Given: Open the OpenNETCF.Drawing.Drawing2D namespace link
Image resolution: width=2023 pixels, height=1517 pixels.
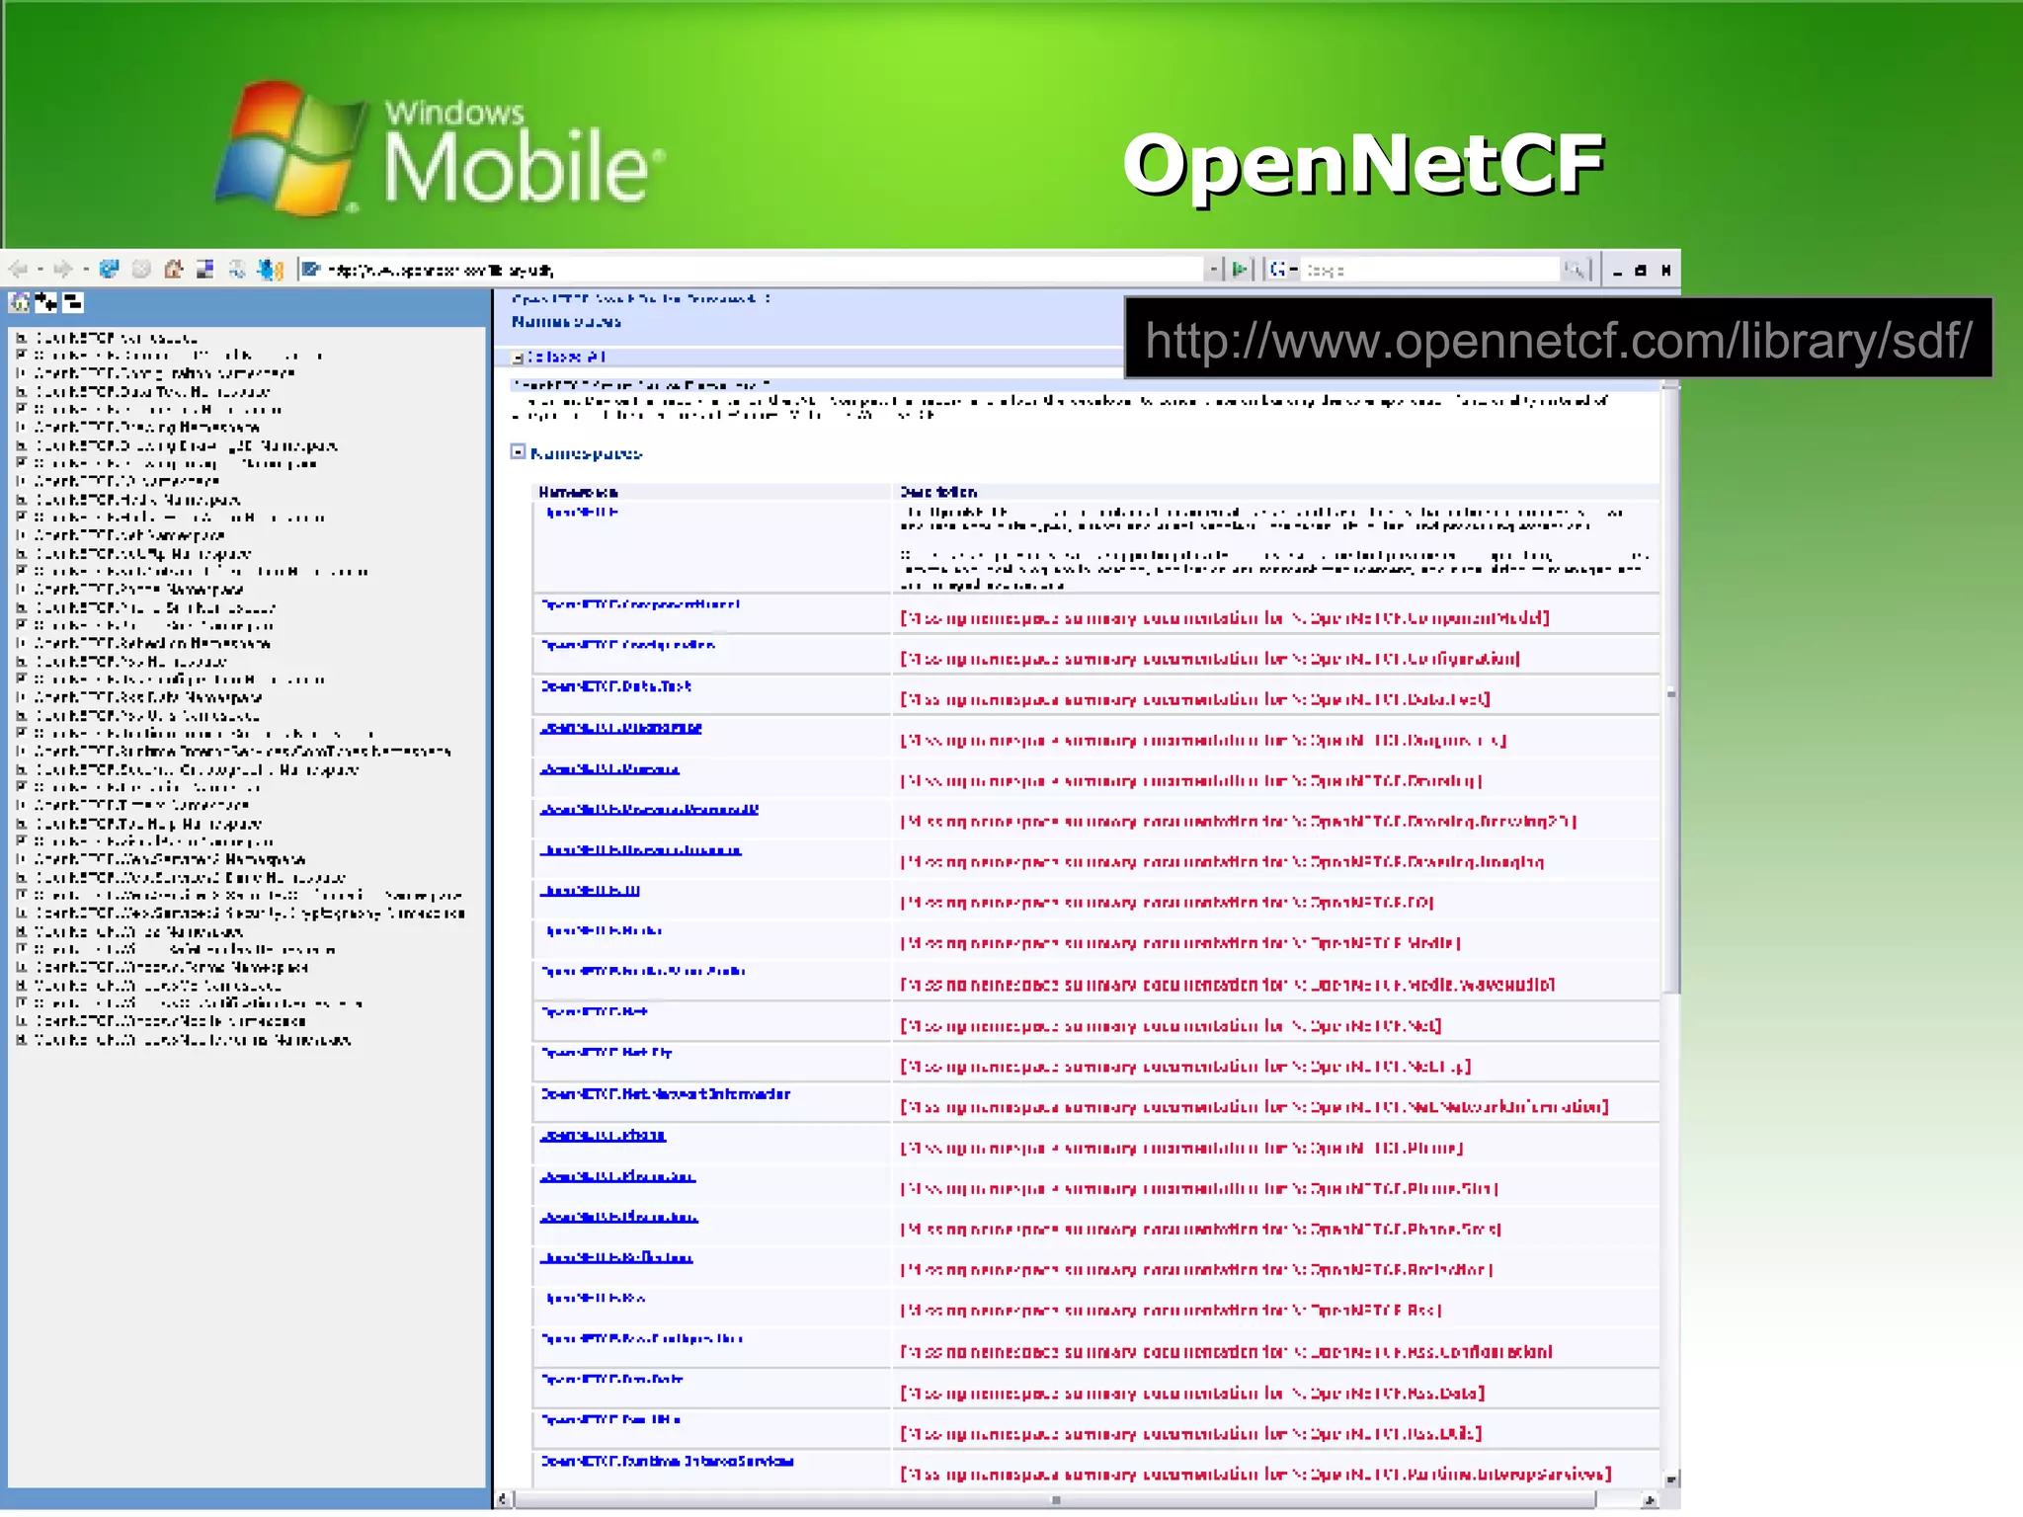Looking at the screenshot, I should (x=649, y=809).
